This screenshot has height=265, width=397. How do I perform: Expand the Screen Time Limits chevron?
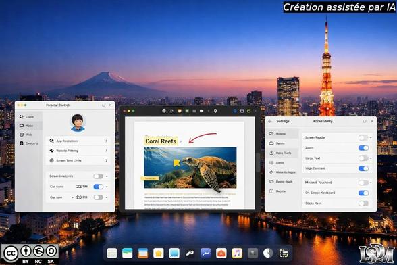[x=107, y=160]
